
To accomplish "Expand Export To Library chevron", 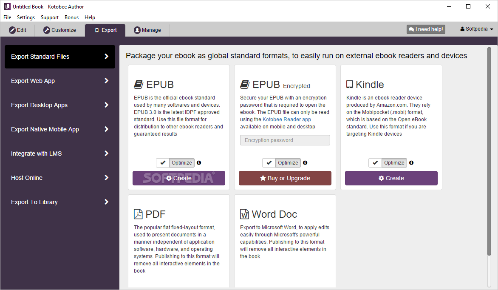I will coord(107,202).
